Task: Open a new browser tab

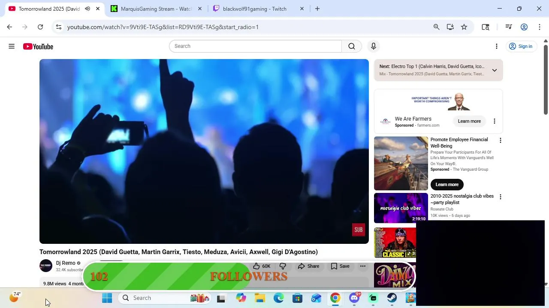Action: [317, 9]
